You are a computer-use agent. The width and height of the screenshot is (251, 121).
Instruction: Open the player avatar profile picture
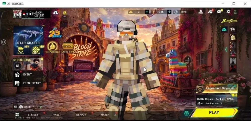point(17,14)
